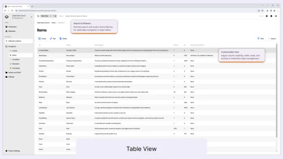Select the Ruby table row
Screen dimensions: 283x159
[x=156, y=102]
